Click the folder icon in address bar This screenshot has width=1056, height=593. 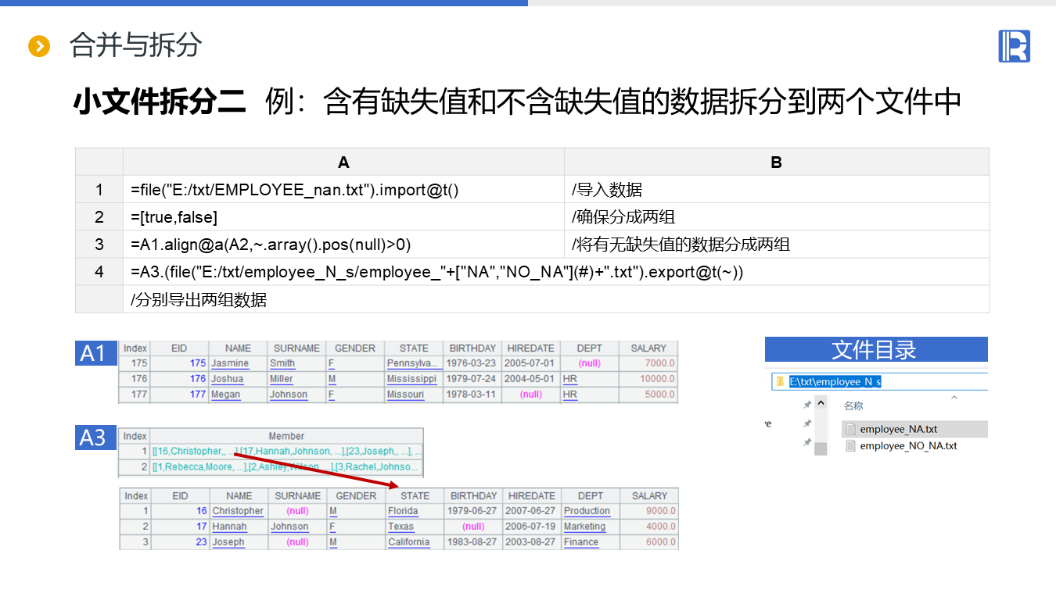[779, 381]
